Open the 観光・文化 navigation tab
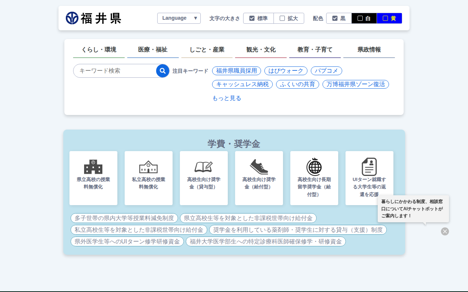 [261, 50]
